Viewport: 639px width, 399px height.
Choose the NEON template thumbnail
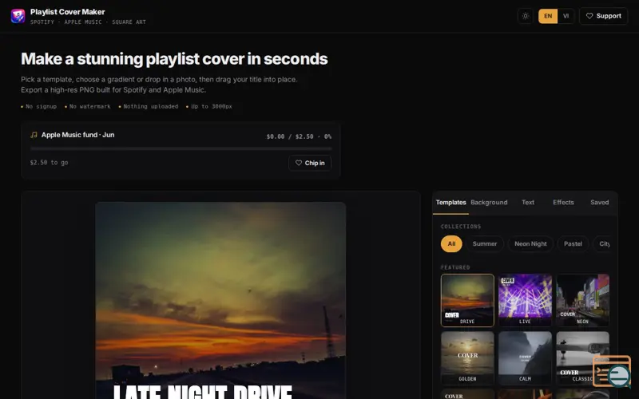[583, 300]
